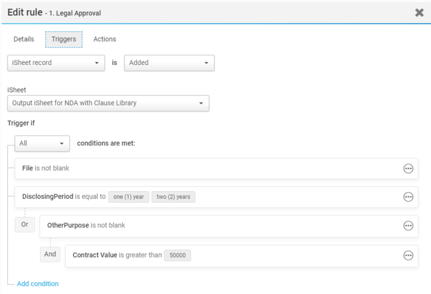Open the iSheet record trigger type dropdown

pos(56,63)
